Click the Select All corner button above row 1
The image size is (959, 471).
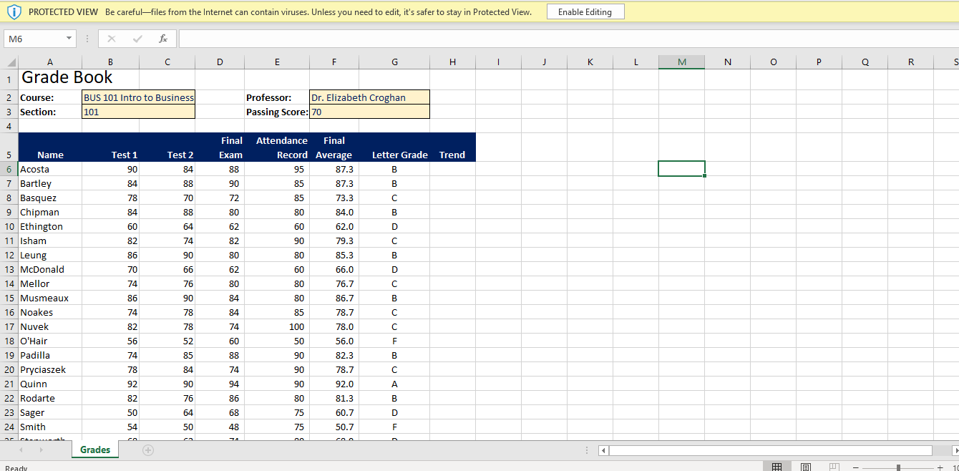tap(8, 62)
